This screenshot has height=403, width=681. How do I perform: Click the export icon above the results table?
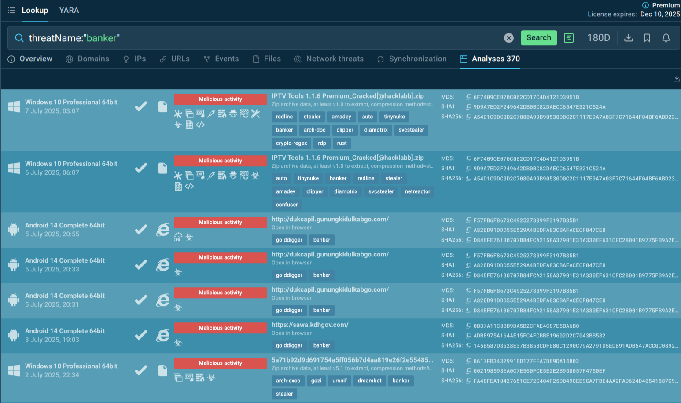click(x=677, y=79)
